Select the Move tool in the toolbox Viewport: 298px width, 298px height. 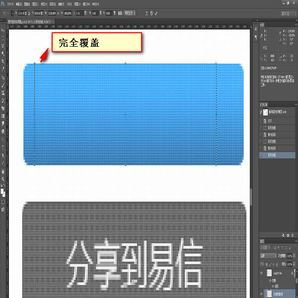click(3, 31)
